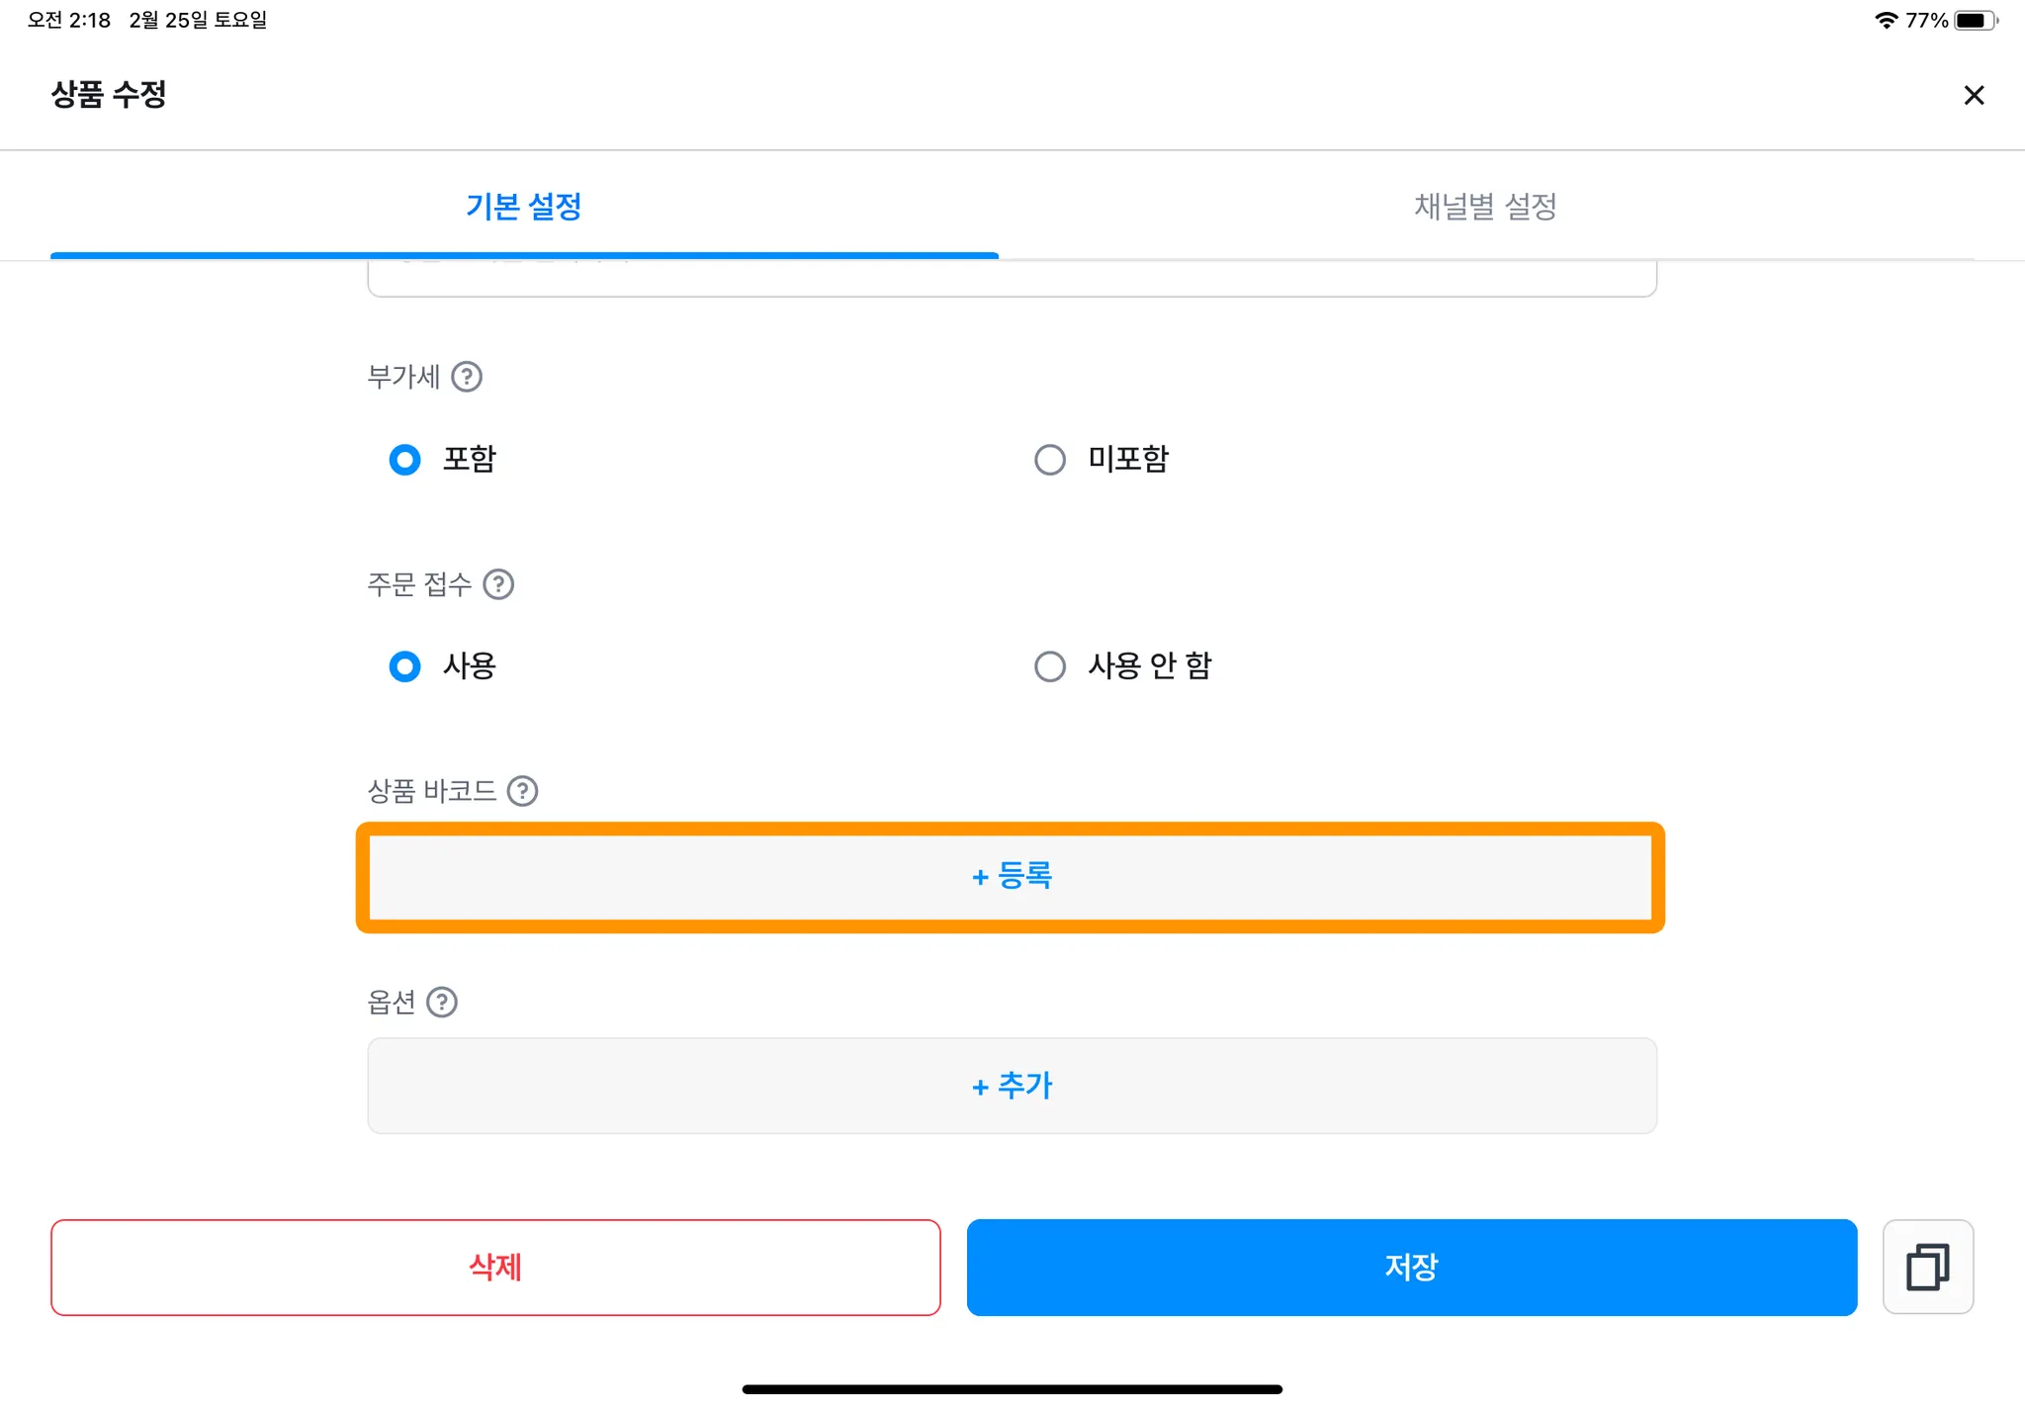Click the help icon next to 부가세
Image resolution: width=2025 pixels, height=1407 pixels.
click(467, 377)
